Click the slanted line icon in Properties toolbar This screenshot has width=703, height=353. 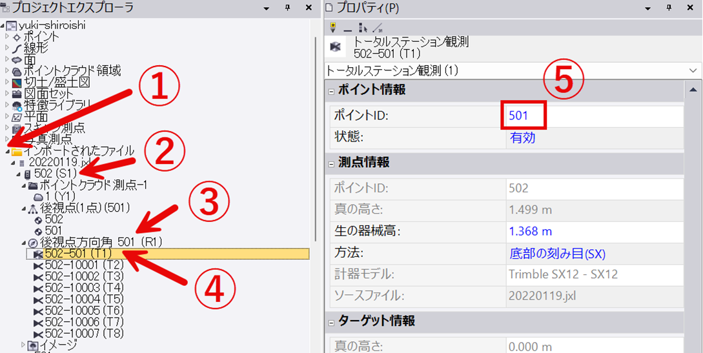tap(378, 28)
